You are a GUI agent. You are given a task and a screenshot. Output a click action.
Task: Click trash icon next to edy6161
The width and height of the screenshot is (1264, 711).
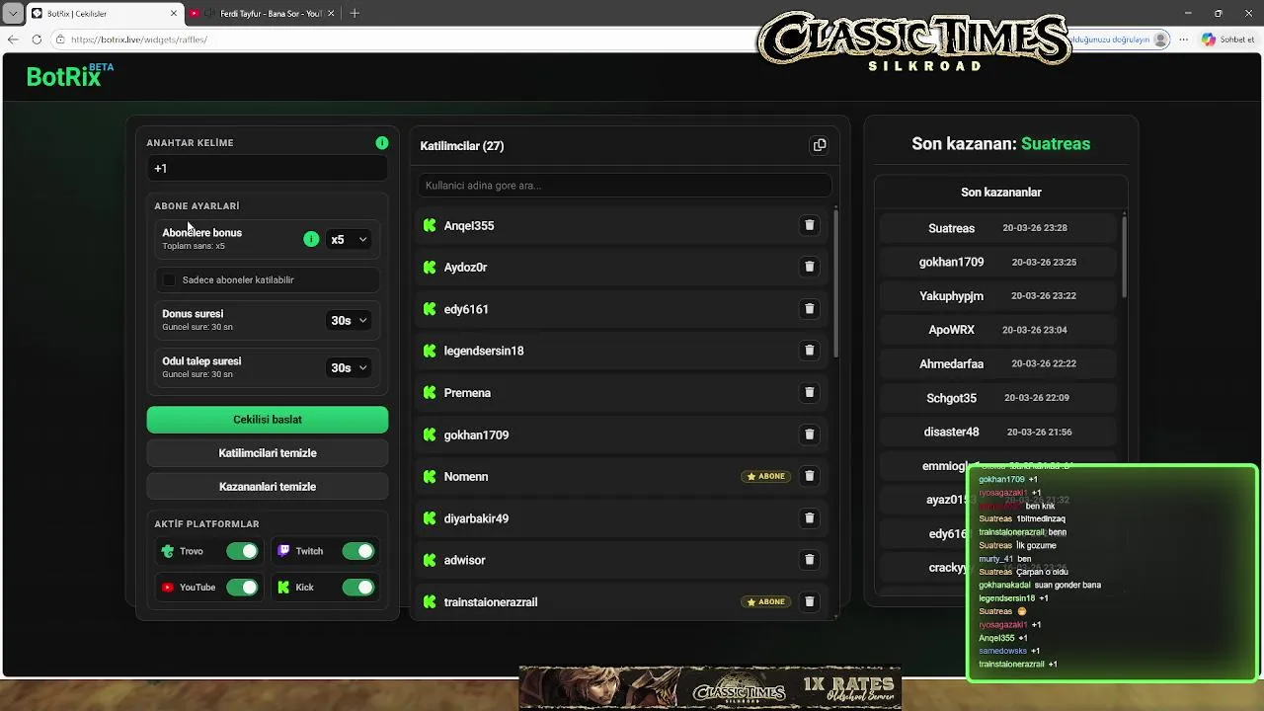click(x=809, y=309)
